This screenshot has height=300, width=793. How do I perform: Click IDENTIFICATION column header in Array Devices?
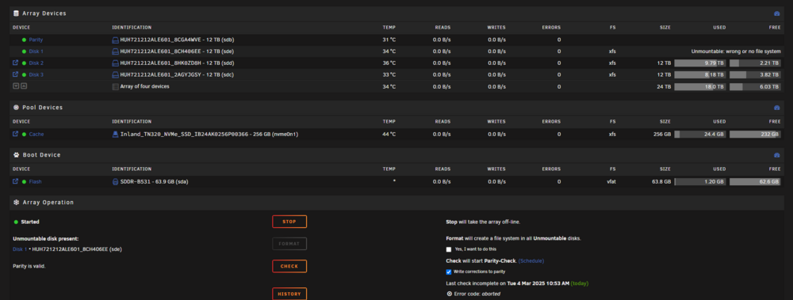[x=132, y=27]
